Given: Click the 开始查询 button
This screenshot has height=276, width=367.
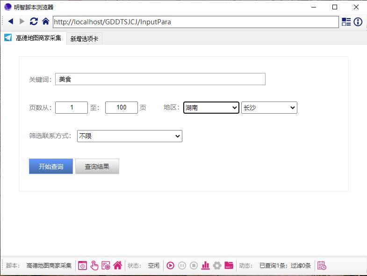Looking at the screenshot, I should (51, 167).
